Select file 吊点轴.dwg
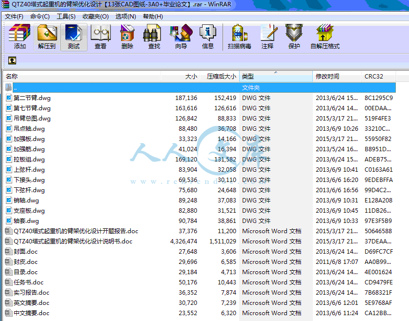The image size is (409, 321). point(29,129)
